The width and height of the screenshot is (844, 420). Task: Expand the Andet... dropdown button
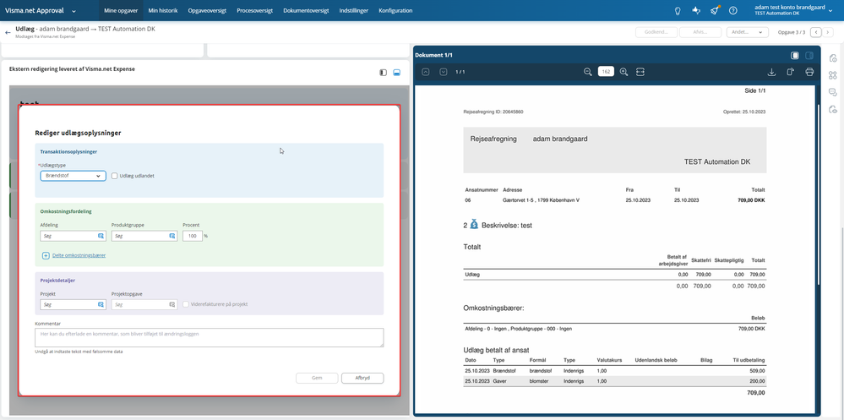point(747,32)
